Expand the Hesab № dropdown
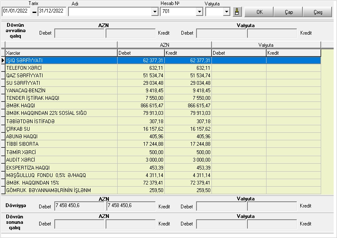The image size is (337, 238). (199, 12)
